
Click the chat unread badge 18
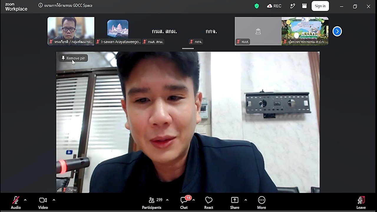tap(188, 198)
